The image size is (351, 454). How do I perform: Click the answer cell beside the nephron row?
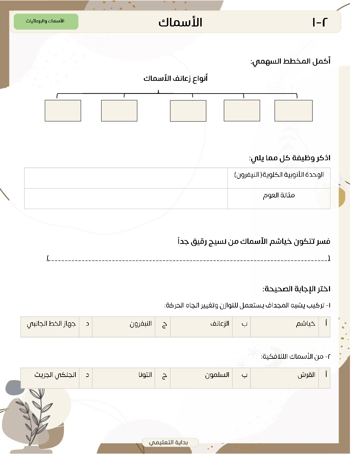coord(126,178)
